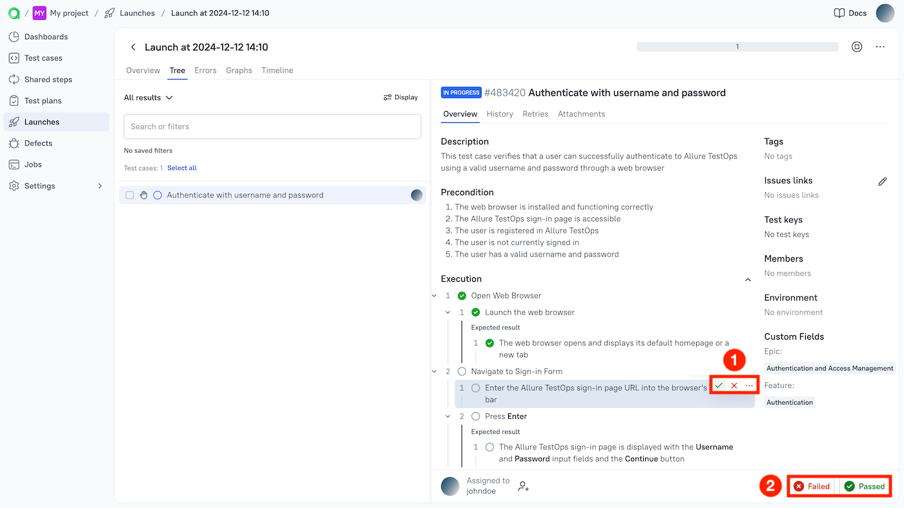Click the Select all link
The width and height of the screenshot is (904, 508).
coord(181,168)
